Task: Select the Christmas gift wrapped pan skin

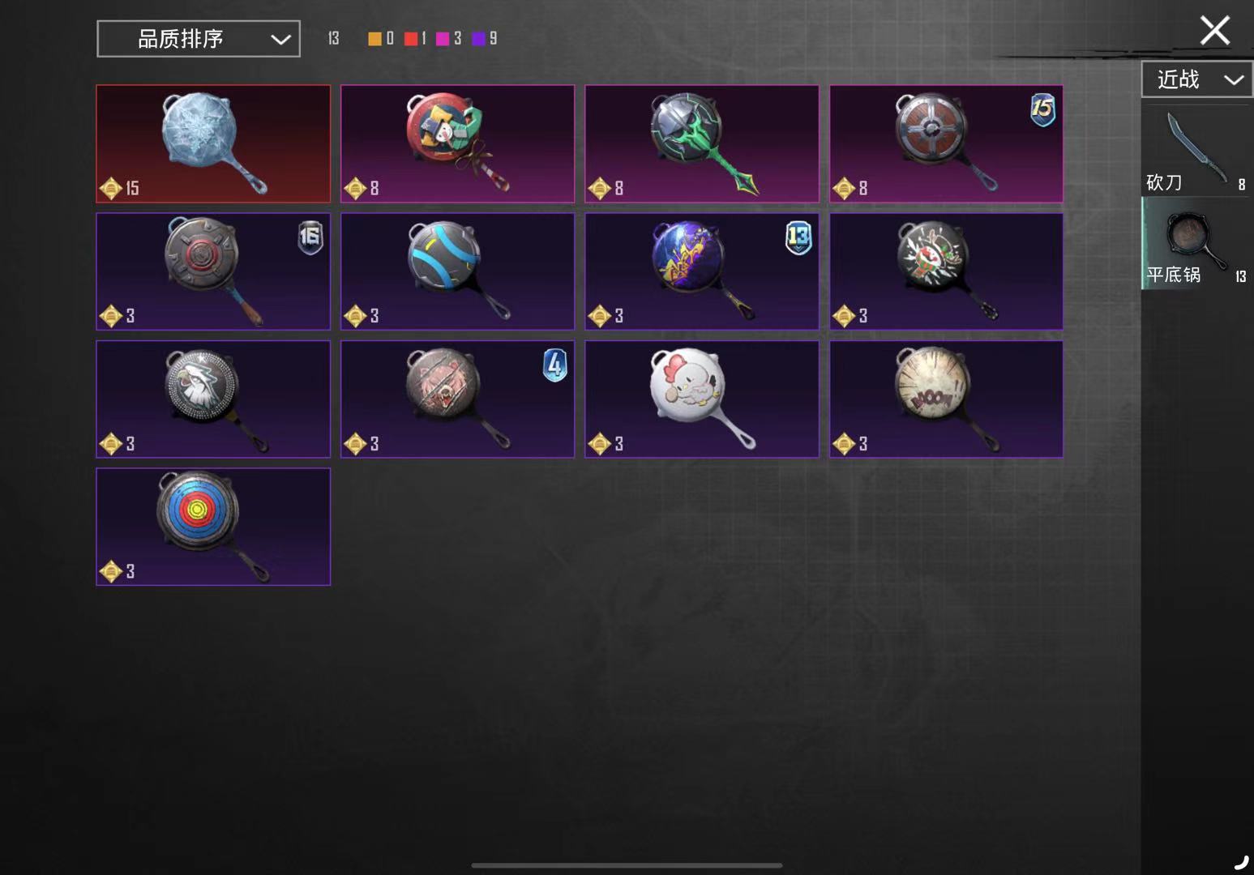Action: click(x=457, y=143)
